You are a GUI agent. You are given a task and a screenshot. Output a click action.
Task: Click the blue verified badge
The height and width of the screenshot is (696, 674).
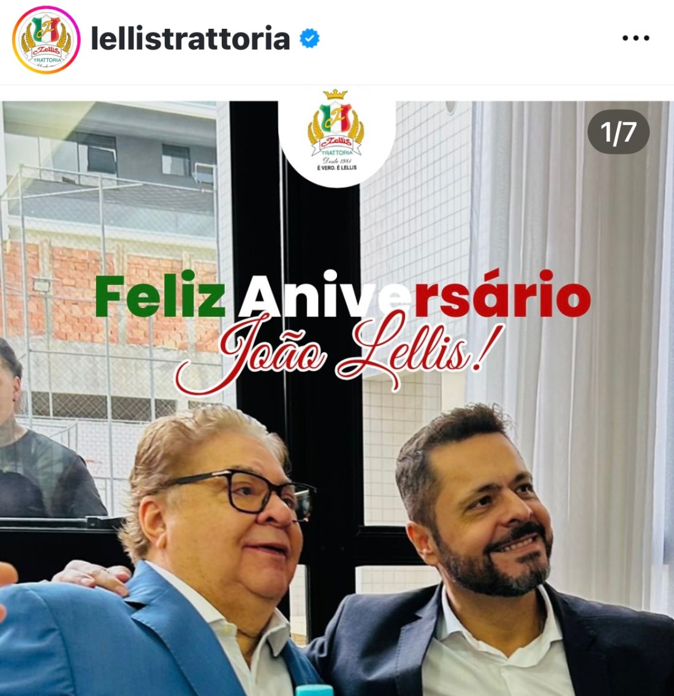309,39
